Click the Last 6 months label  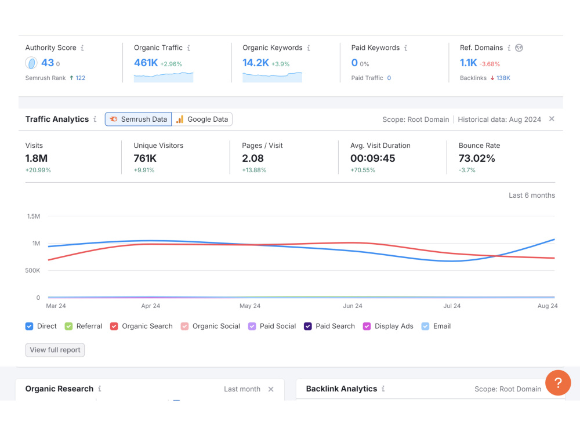(532, 195)
